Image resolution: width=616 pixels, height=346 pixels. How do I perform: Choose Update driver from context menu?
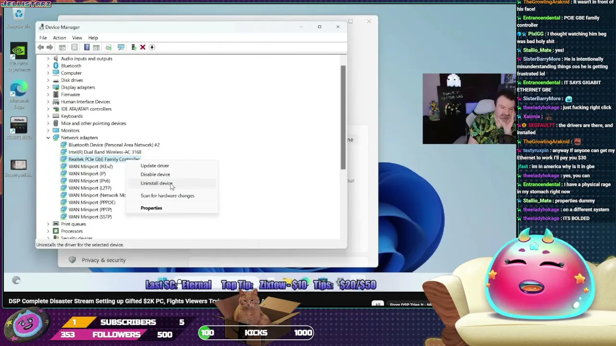tap(171, 166)
